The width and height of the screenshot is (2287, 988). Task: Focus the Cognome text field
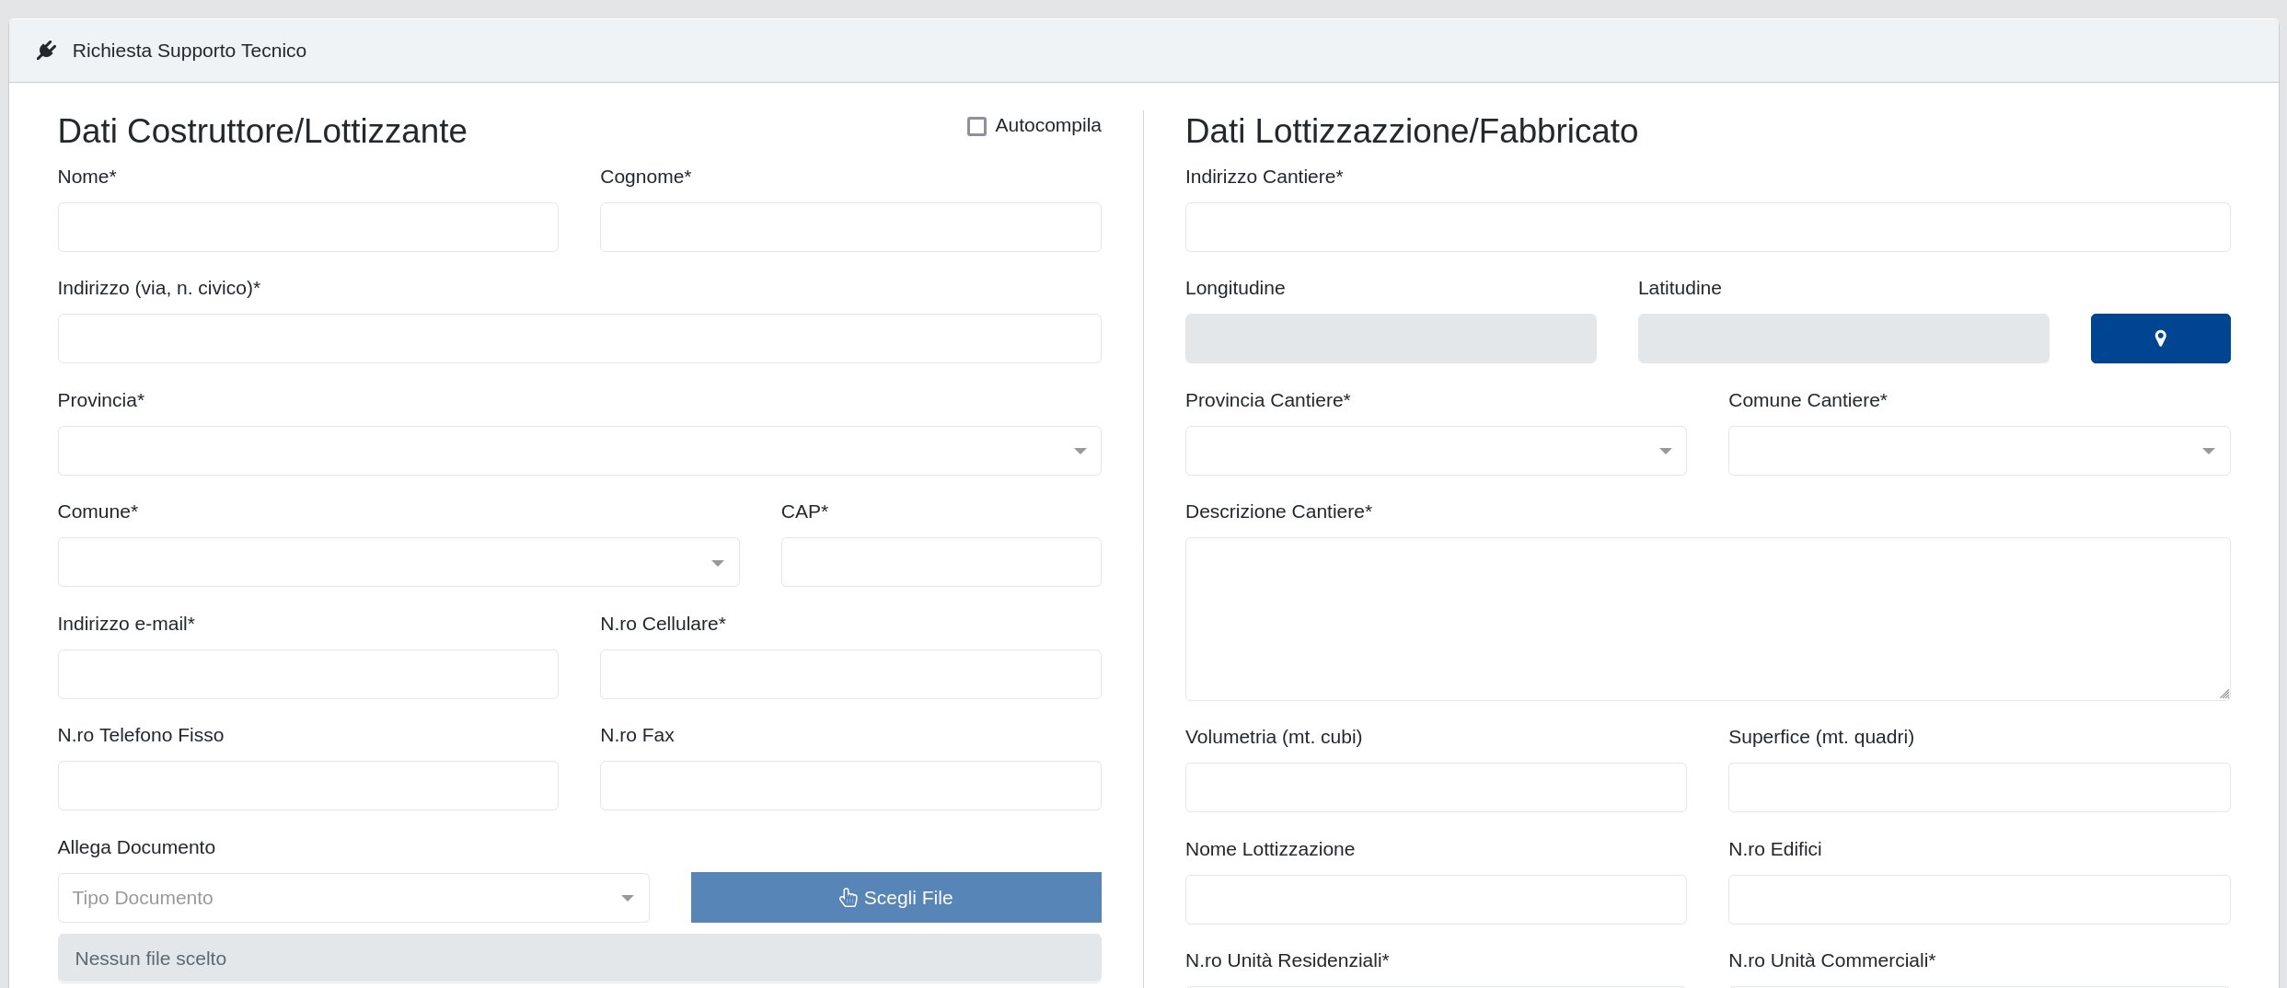(849, 227)
